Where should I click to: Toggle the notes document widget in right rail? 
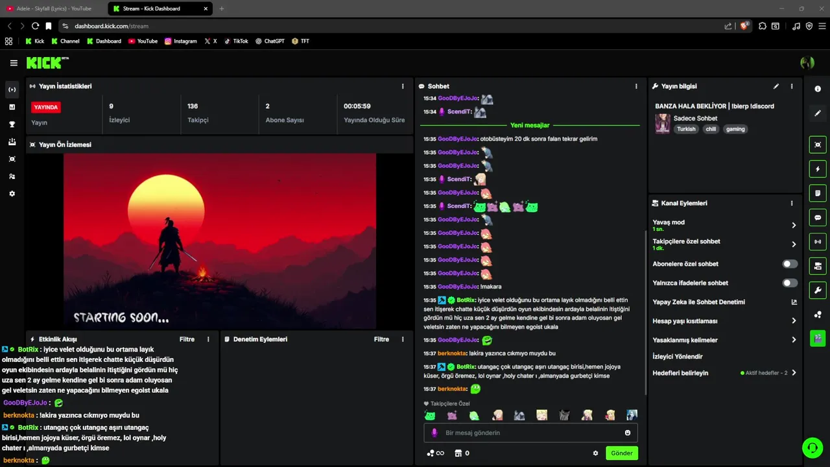(818, 193)
